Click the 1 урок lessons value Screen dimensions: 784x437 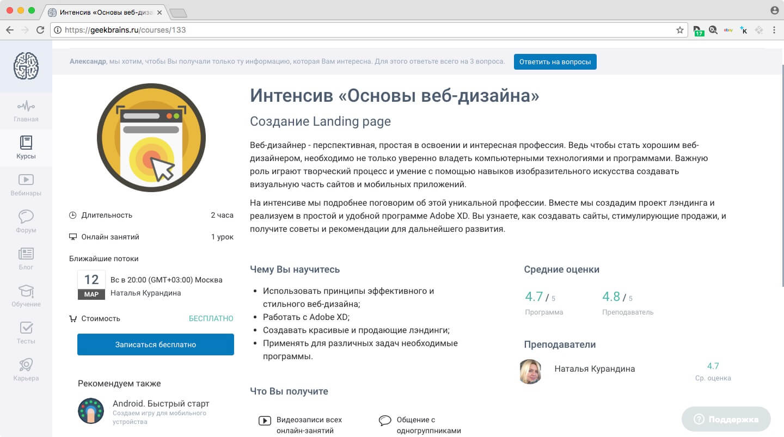tap(222, 237)
